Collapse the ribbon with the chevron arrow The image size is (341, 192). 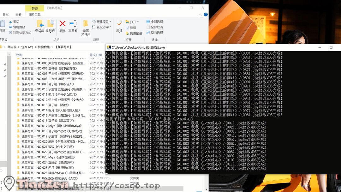(200, 15)
